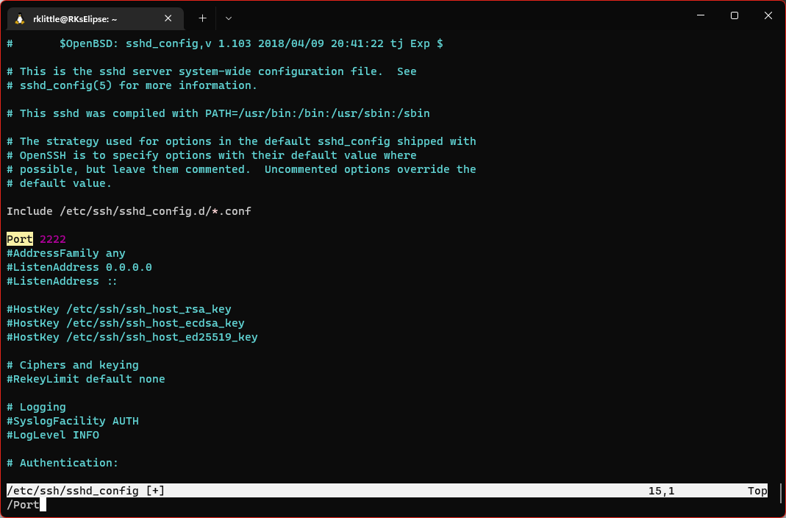Click the 'This is the sshd server' comment

(x=212, y=71)
